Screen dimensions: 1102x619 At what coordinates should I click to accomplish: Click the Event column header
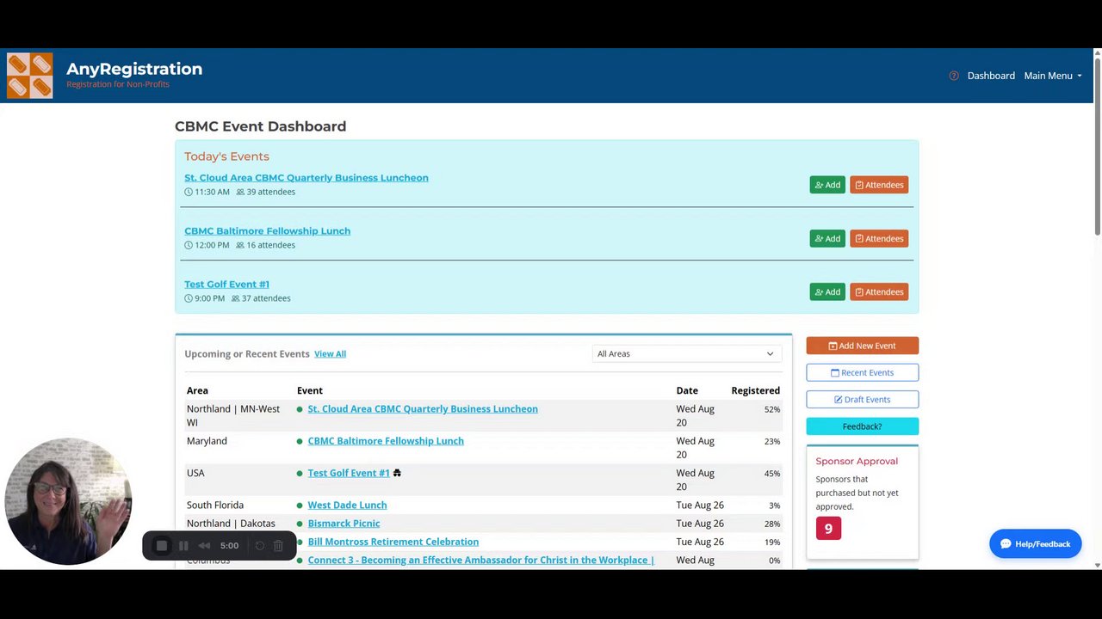pos(310,390)
